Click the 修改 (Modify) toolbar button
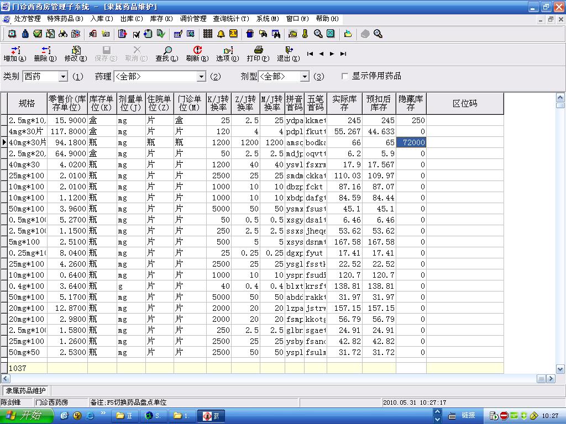Image resolution: width=566 pixels, height=424 pixels. click(75, 54)
